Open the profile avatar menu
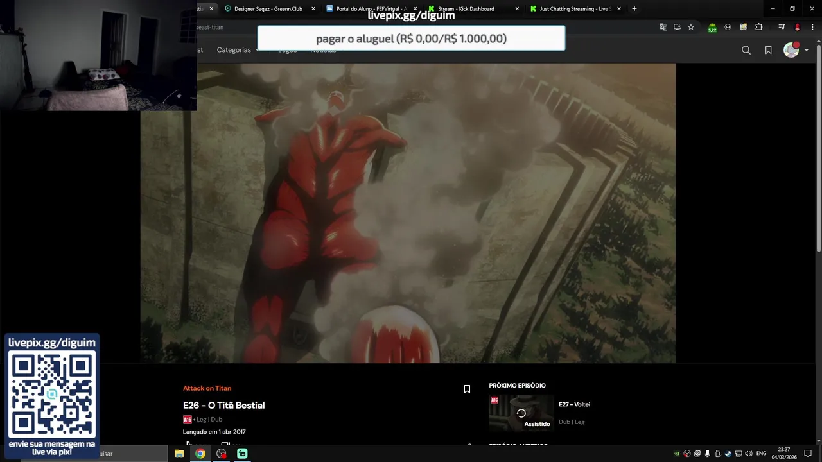The height and width of the screenshot is (462, 822). 791,50
